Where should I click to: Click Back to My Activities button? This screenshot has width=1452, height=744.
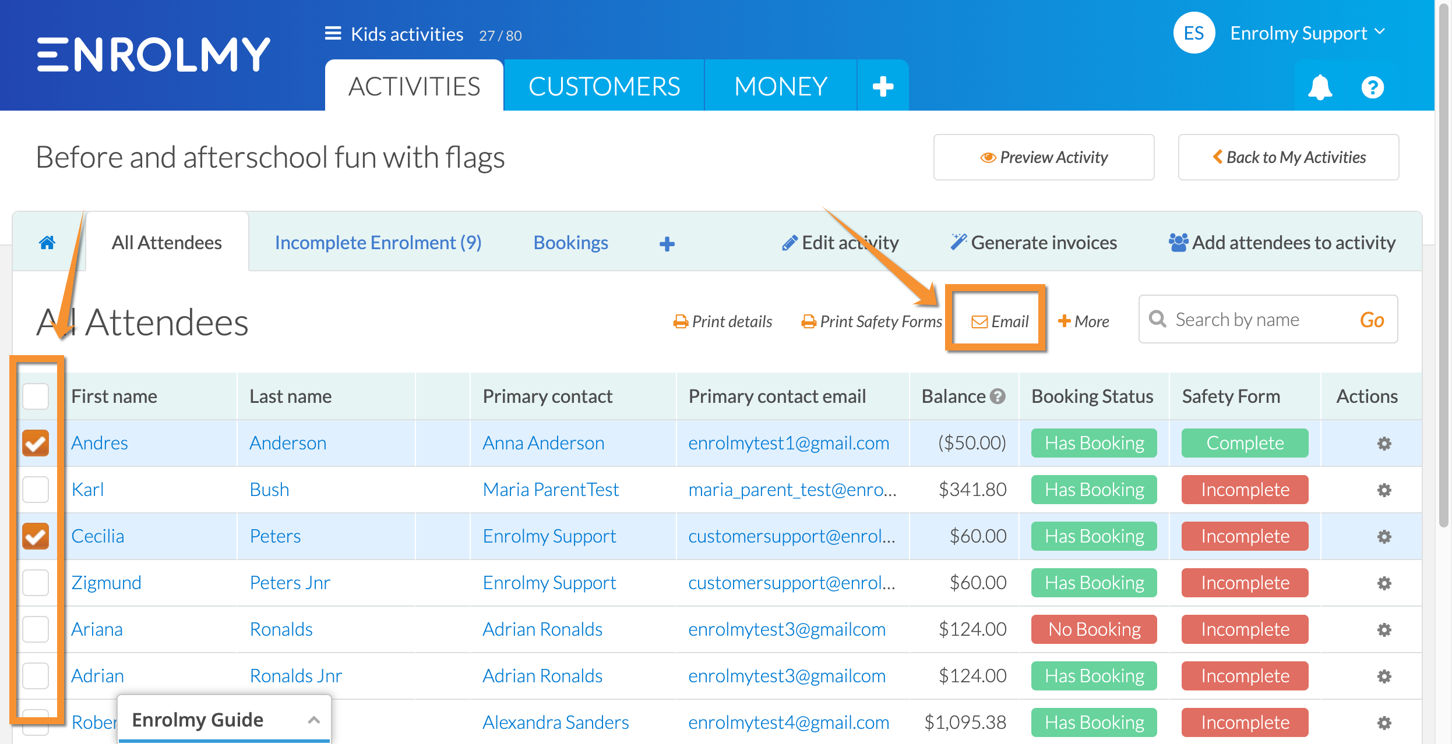[x=1288, y=157]
